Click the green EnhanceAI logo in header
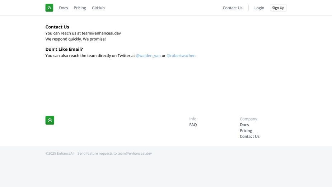332x187 pixels. (49, 8)
